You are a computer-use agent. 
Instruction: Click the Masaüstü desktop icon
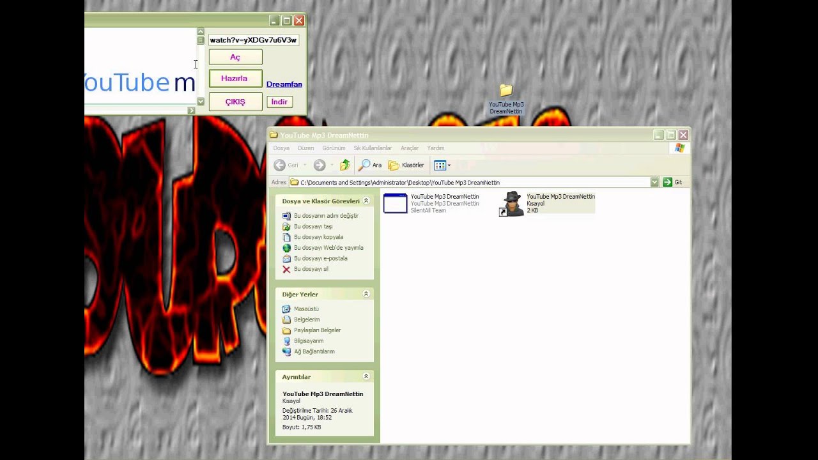click(286, 309)
